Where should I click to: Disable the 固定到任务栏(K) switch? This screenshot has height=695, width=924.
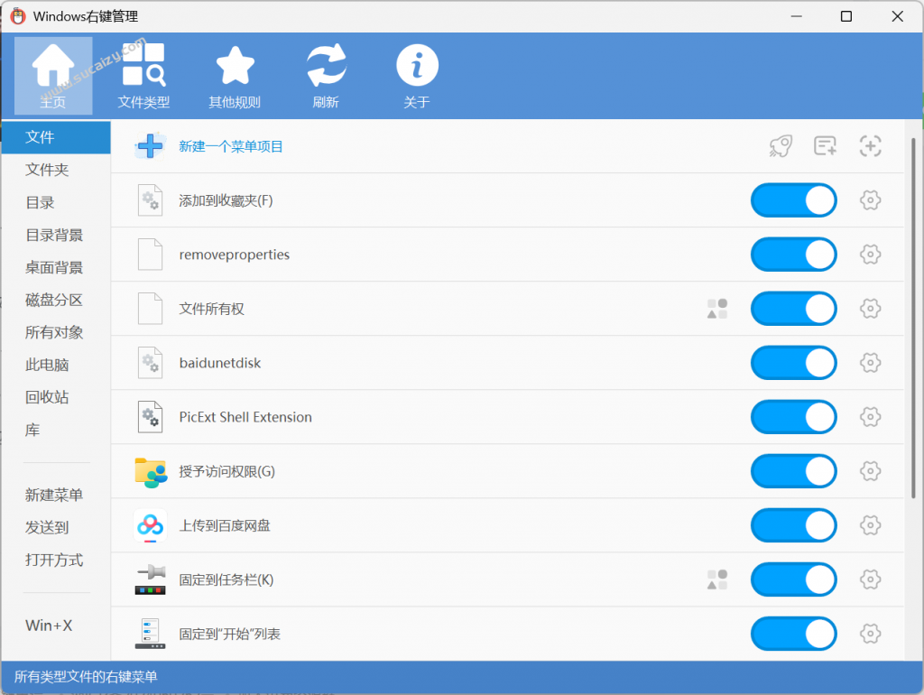tap(794, 579)
